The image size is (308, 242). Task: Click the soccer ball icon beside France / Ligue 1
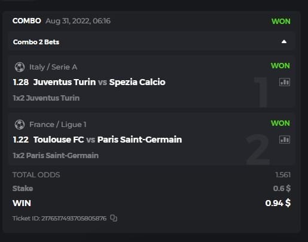tap(20, 125)
